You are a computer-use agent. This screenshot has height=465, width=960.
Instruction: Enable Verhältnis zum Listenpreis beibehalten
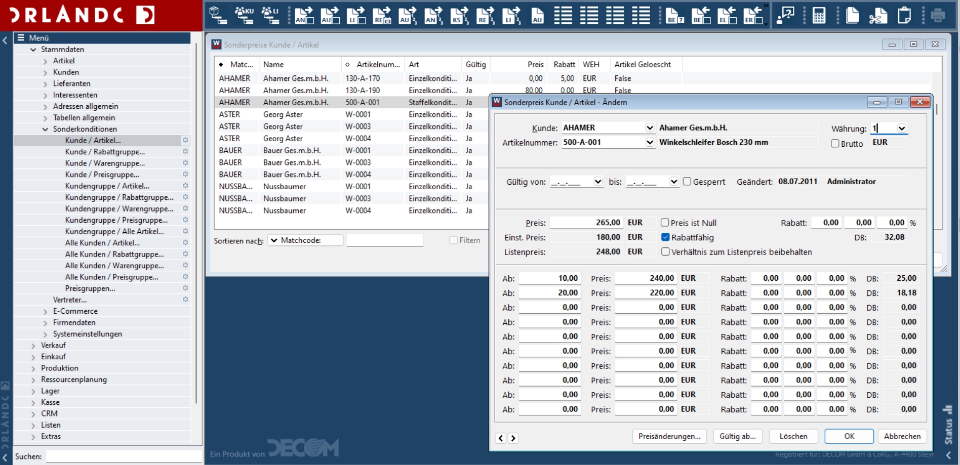click(665, 251)
